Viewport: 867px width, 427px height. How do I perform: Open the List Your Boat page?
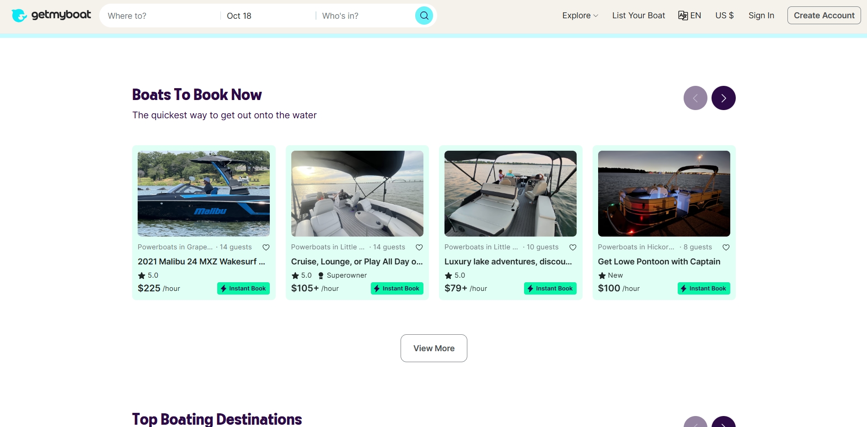point(638,16)
